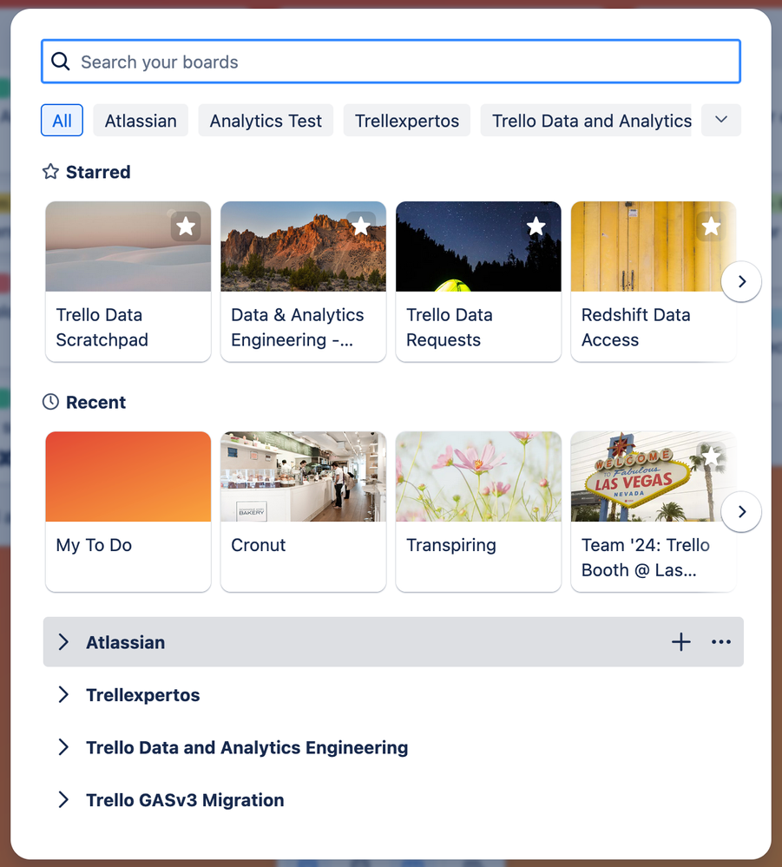Open the My To Do board

128,511
